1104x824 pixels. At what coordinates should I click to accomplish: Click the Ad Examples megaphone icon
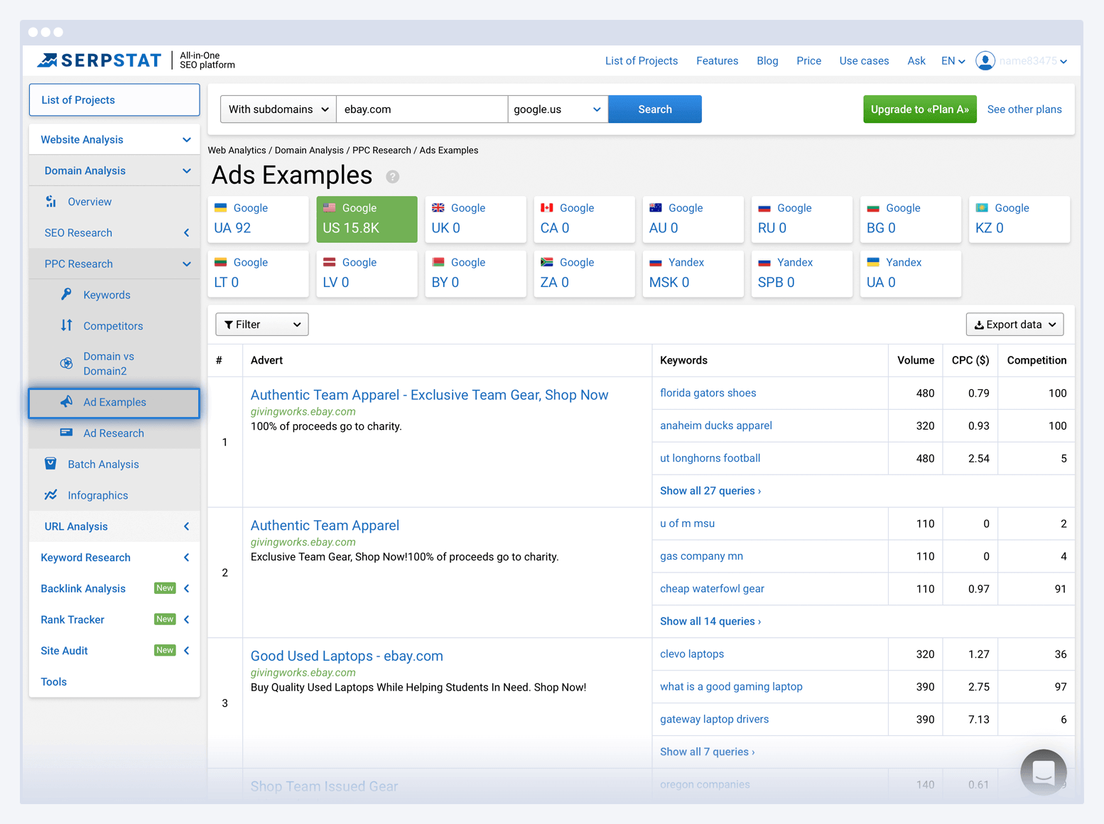point(66,401)
